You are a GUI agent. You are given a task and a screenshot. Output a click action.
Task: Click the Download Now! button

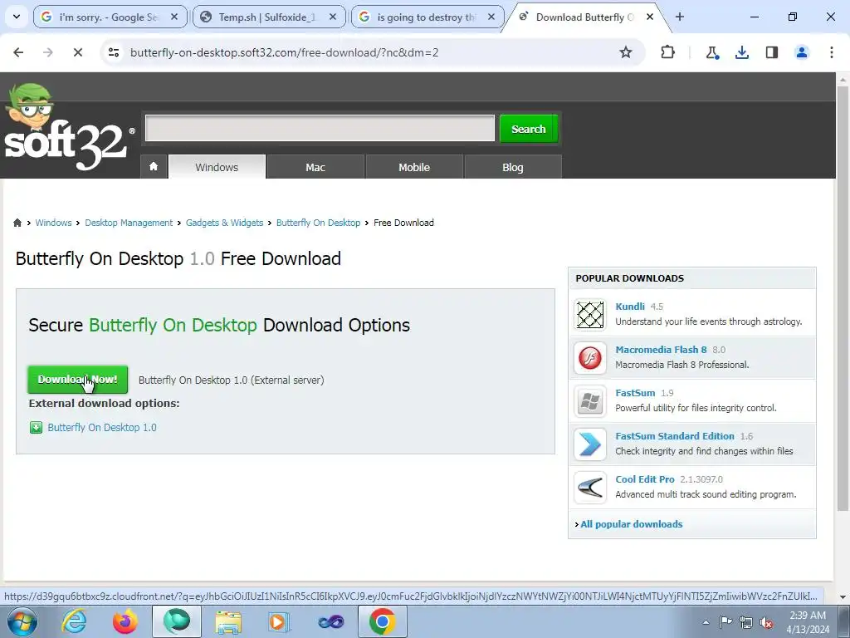click(x=77, y=379)
